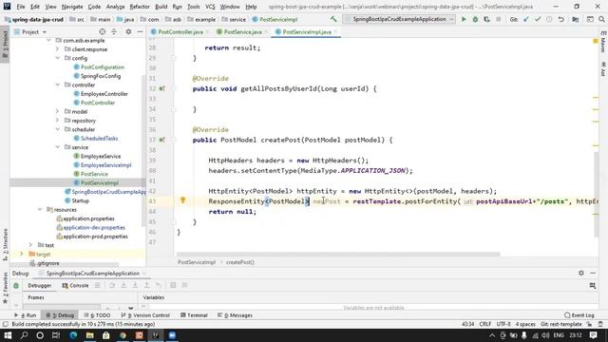Open Debug panel settings gear
608x342 pixels.
tap(580, 273)
